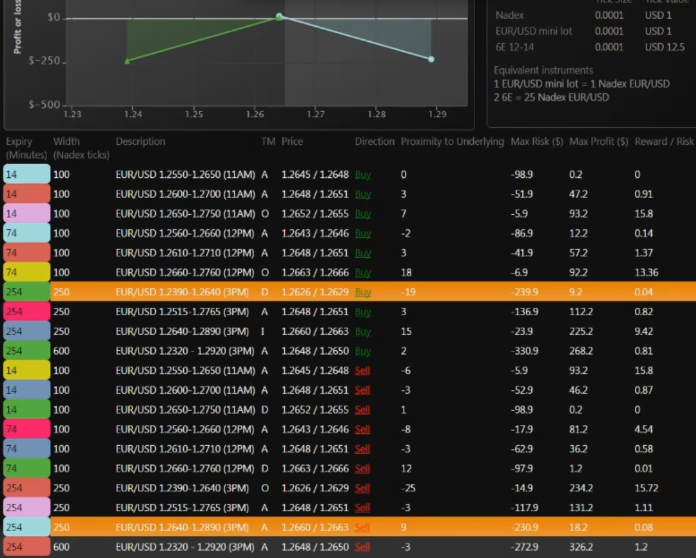
Task: Click the breakeven point on the $0 line
Action: (x=279, y=17)
